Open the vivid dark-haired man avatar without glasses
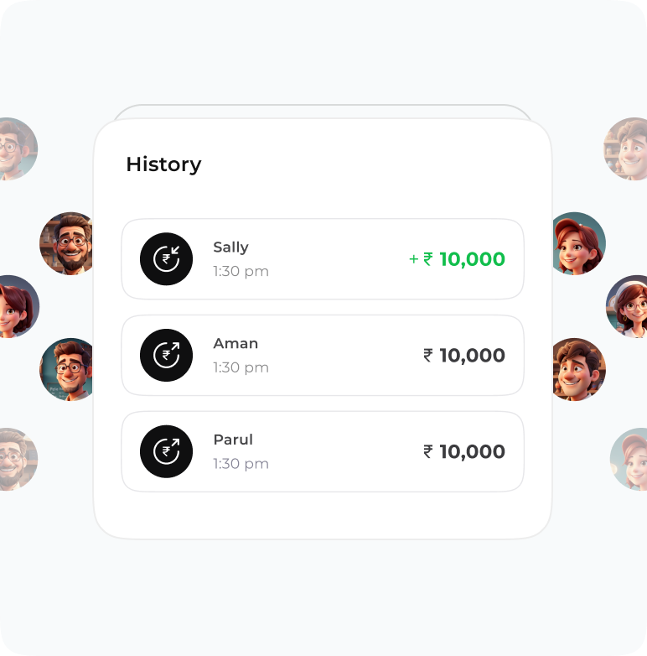Image resolution: width=647 pixels, height=656 pixels. [x=578, y=369]
